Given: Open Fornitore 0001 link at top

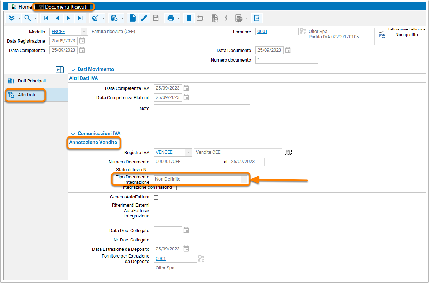Looking at the screenshot, I should (262, 32).
